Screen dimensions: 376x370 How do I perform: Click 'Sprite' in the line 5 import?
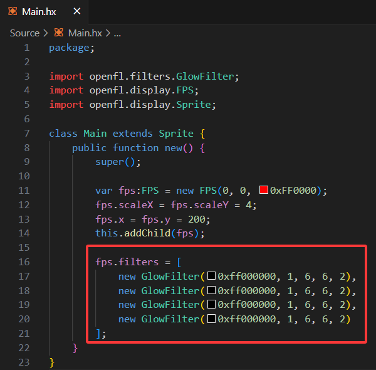click(x=194, y=105)
